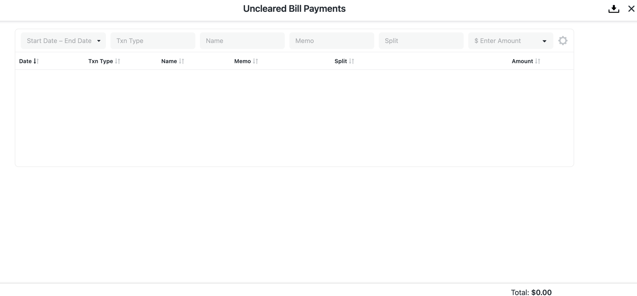Click inside the Memo filter field
Viewport: 637px width, 296px height.
[331, 40]
